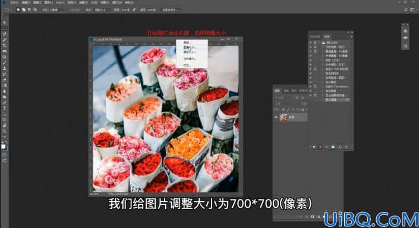Viewport: 419px width, 228px height.
Task: Select the Crop tool
Action: point(4,45)
